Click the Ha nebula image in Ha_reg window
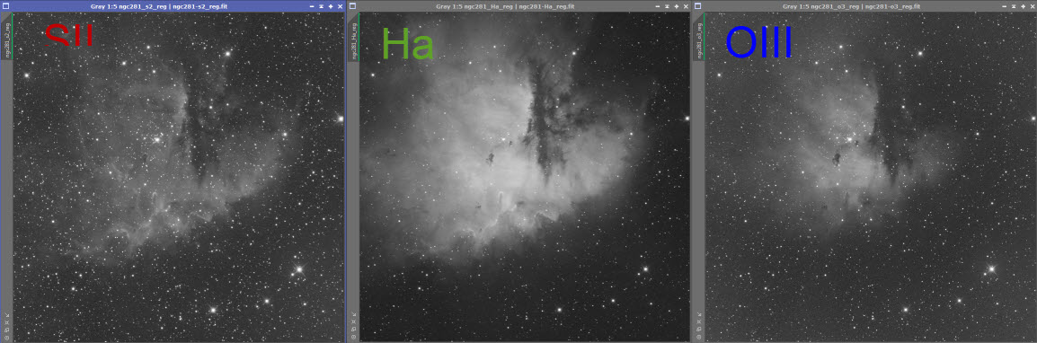Image resolution: width=1037 pixels, height=343 pixels. (x=525, y=177)
